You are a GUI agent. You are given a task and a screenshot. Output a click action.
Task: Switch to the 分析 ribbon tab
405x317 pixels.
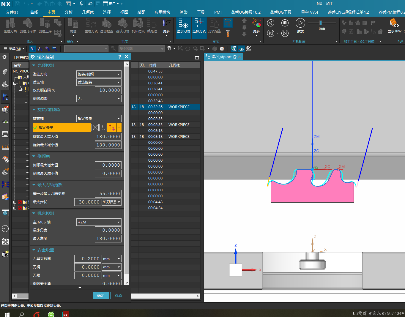pyautogui.click(x=69, y=12)
